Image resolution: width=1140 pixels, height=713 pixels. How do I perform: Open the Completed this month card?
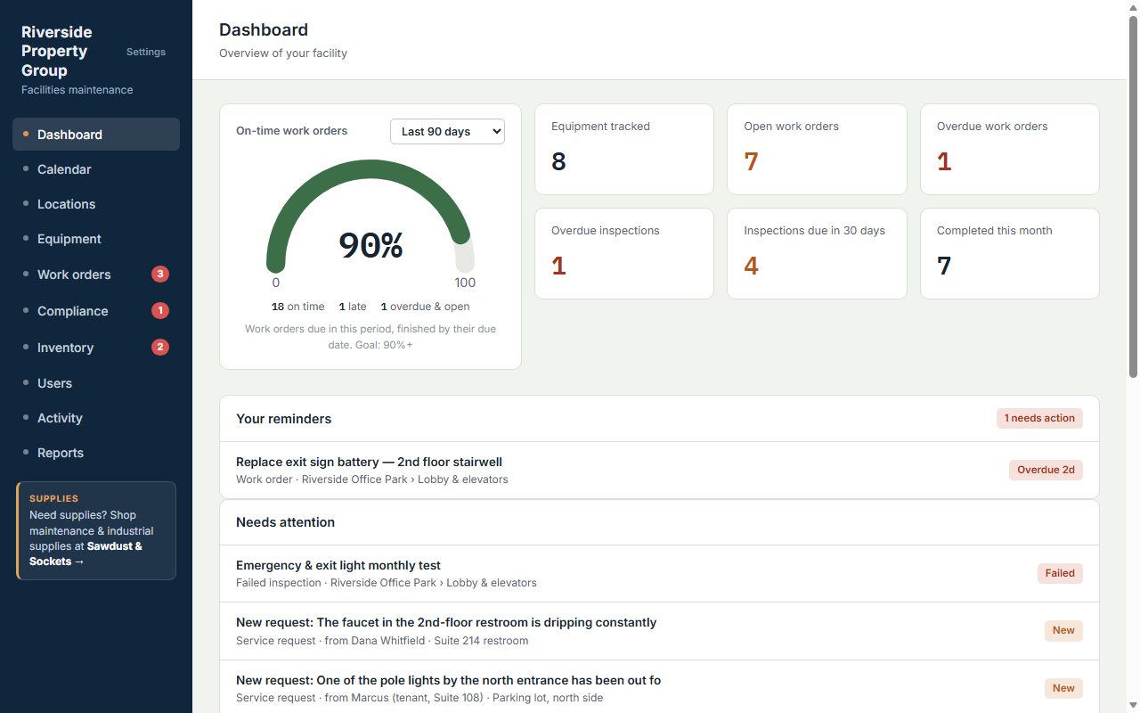click(1010, 254)
